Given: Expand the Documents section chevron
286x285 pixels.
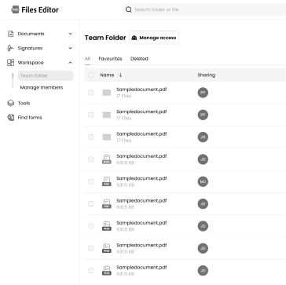Looking at the screenshot, I should pos(70,34).
